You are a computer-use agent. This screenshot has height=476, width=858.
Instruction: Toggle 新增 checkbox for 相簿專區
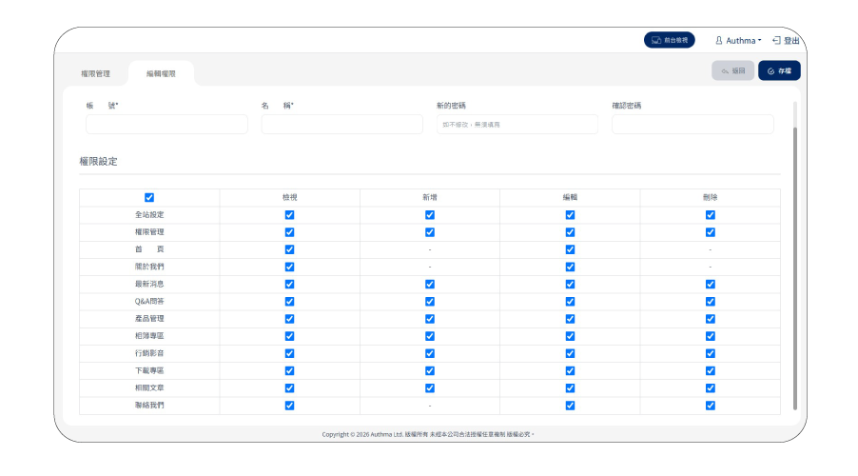[430, 336]
